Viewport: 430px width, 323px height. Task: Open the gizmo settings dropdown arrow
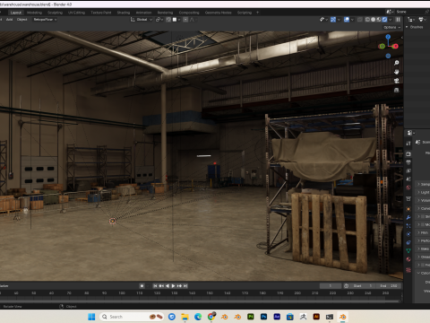tap(339, 20)
